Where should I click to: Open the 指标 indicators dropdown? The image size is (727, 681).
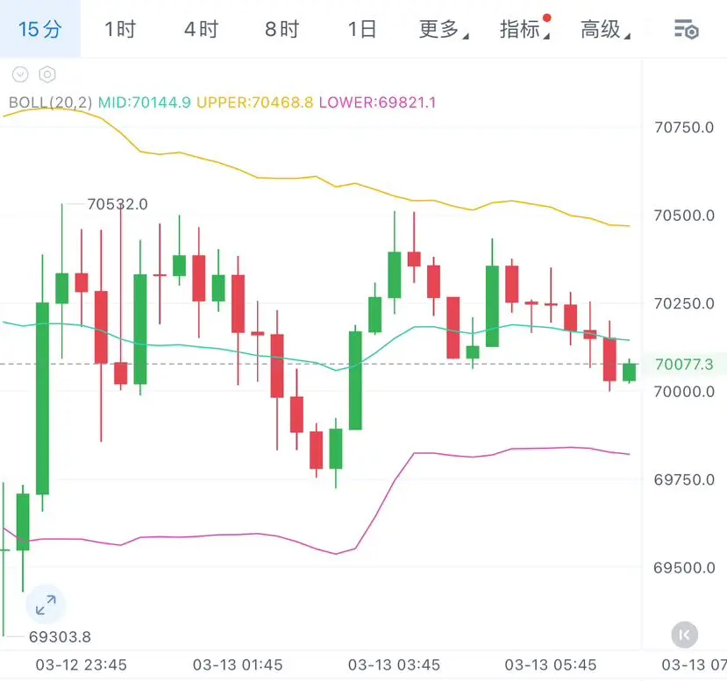coord(524,29)
